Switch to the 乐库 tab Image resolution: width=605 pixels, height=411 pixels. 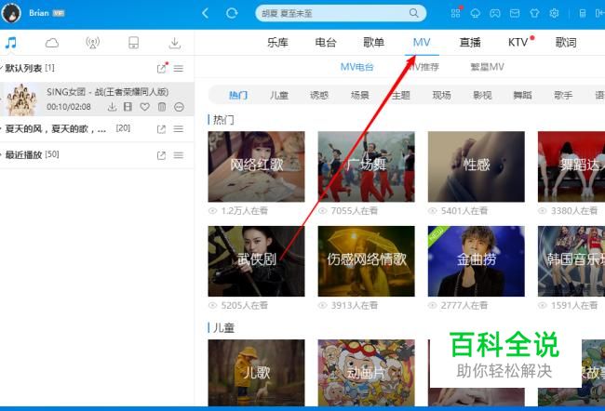(277, 42)
